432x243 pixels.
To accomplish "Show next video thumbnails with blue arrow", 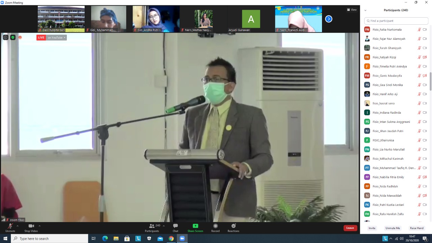I will point(329,19).
